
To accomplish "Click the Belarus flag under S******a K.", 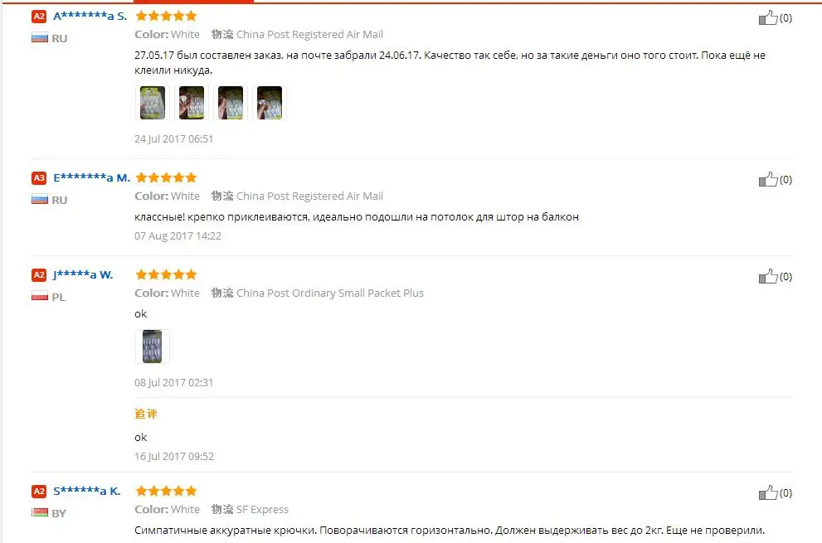I will tap(40, 512).
